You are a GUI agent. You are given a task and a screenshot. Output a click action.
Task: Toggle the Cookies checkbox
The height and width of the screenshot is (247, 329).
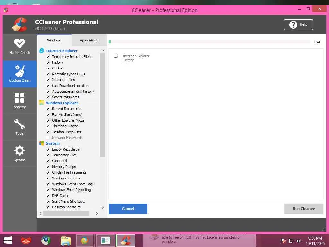point(48,68)
